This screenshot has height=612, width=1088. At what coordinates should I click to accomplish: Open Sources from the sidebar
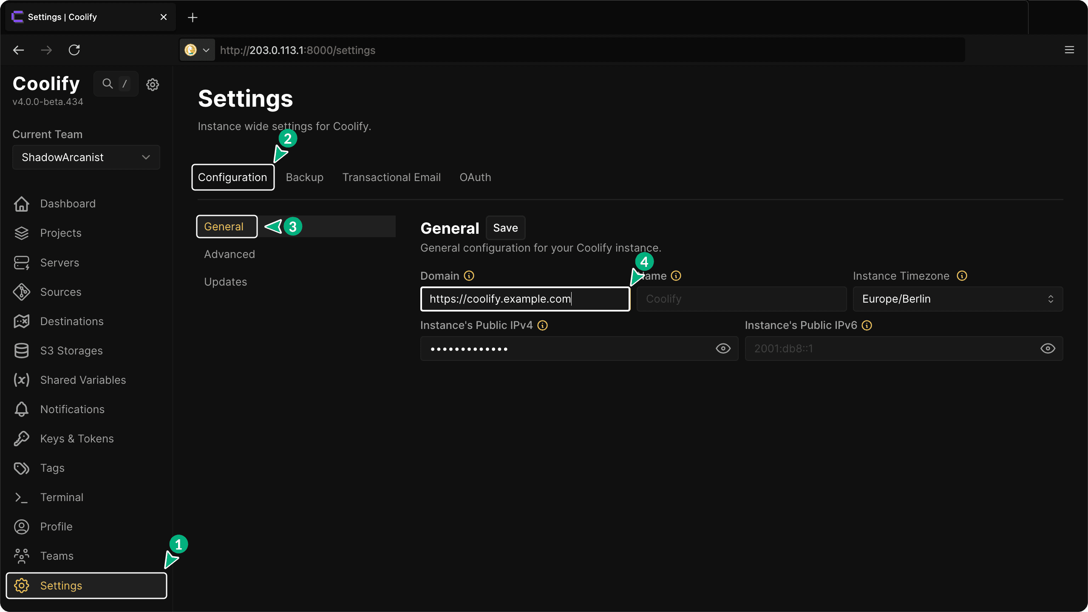[60, 292]
